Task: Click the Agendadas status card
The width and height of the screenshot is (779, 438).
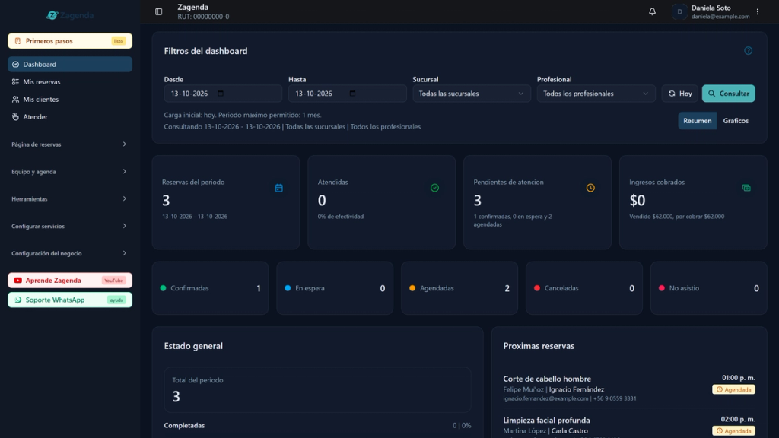Action: pyautogui.click(x=459, y=288)
